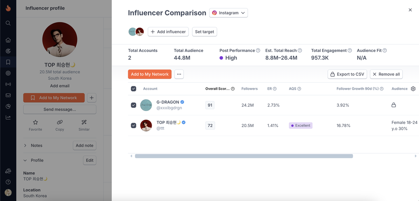
Task: Open the compass explore icon in sidebar
Action: point(8,51)
